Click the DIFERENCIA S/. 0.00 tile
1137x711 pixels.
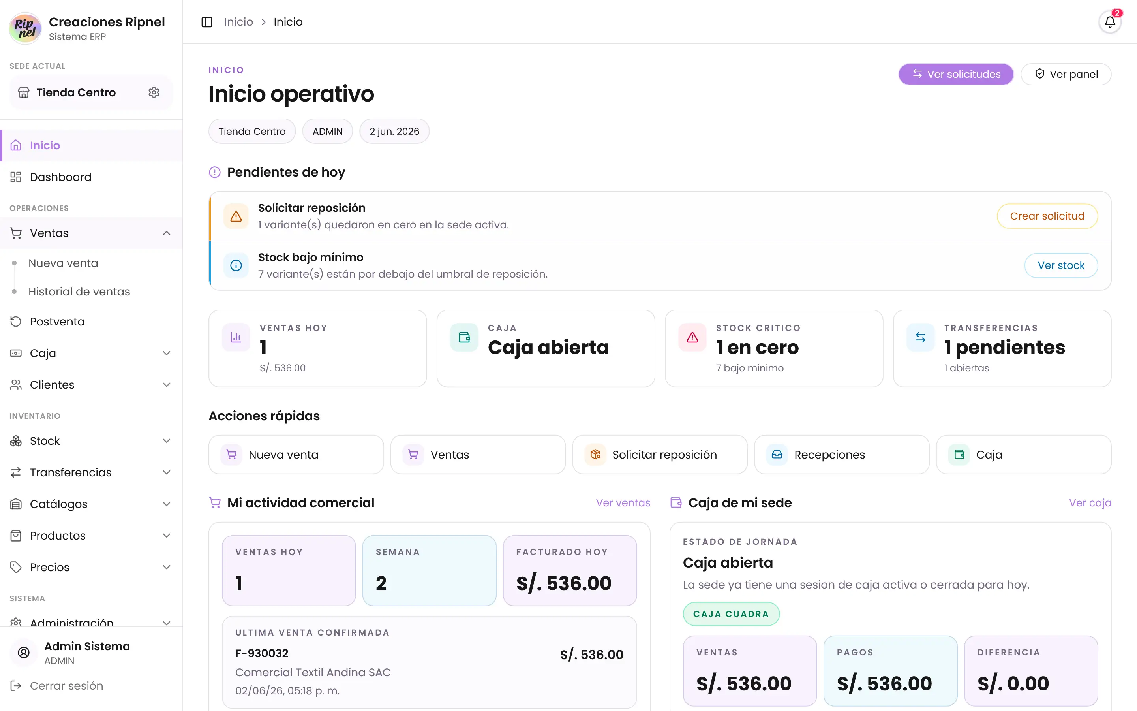click(x=1031, y=671)
